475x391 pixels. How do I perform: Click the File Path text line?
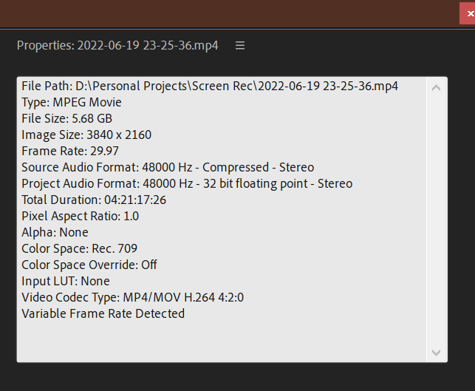(x=210, y=86)
